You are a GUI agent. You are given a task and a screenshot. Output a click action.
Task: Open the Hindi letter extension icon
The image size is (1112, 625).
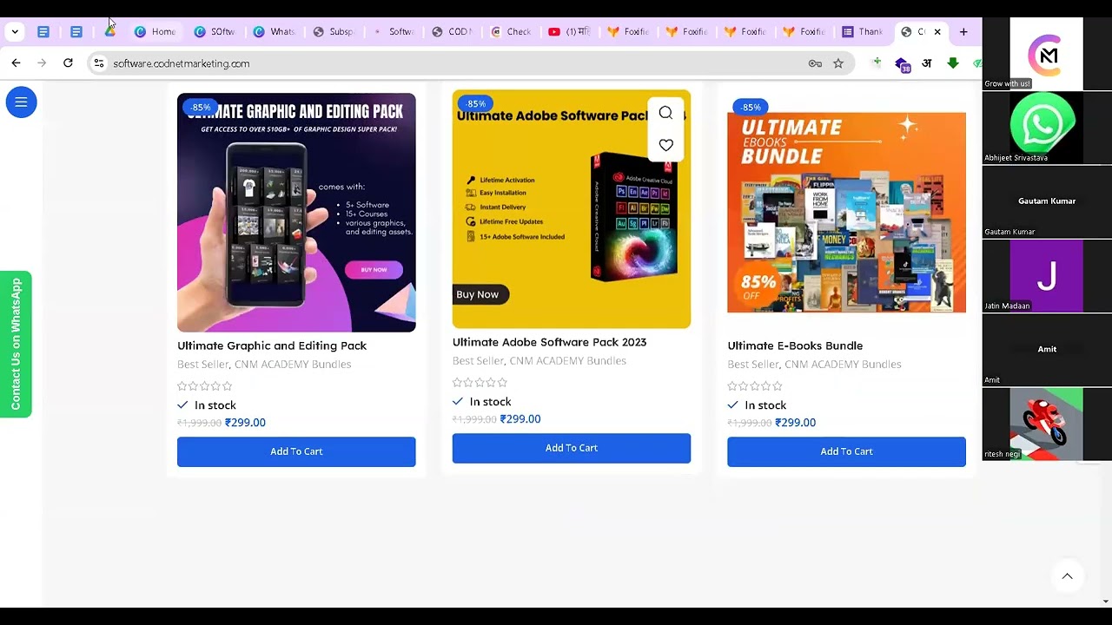pos(927,63)
